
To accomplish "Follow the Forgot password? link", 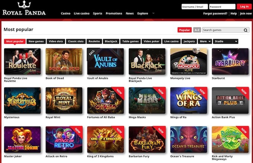I will coord(215,13).
